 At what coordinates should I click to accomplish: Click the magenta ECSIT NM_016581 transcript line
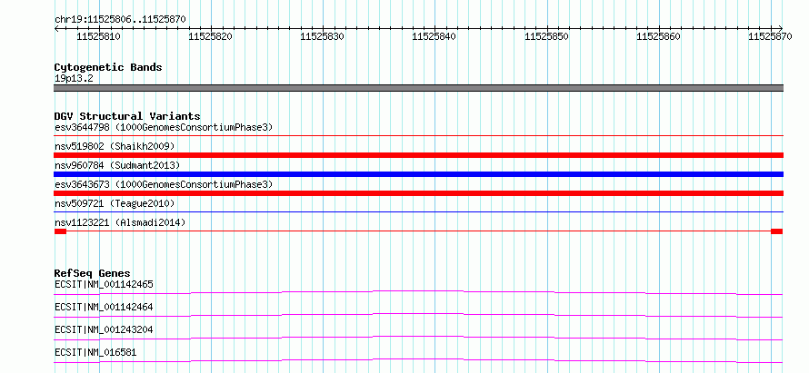click(x=418, y=360)
